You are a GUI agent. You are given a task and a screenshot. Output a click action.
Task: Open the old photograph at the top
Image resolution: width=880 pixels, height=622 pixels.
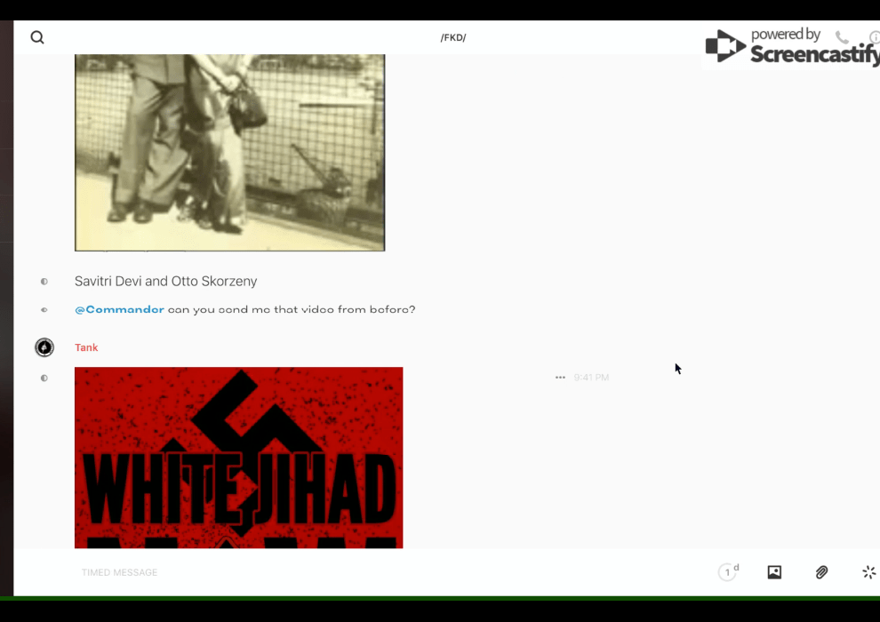pyautogui.click(x=229, y=153)
